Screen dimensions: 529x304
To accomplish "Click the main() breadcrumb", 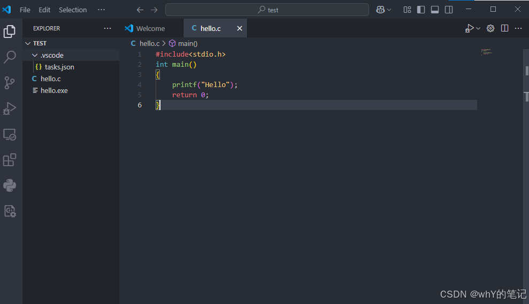I will pyautogui.click(x=188, y=43).
